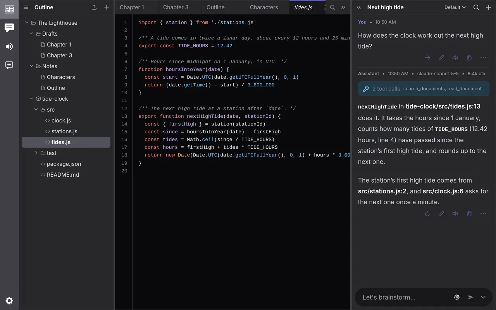Add a new item with Outline panel plus icon
This screenshot has height=310, width=496.
point(107,7)
